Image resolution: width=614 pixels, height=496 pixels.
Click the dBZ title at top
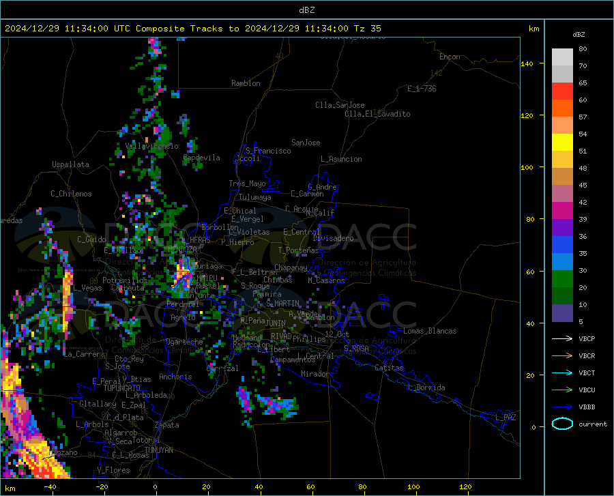(306, 10)
